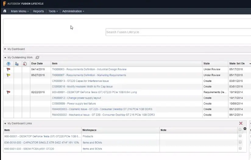Click the red X delete icon in Dashboard Links
251x160 pixels.
(241, 123)
